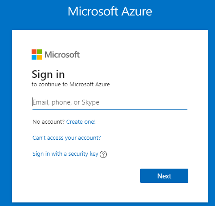Screen dimensions: 215x206
Task: Click the green square of Microsoft logo
Action: [x=39, y=52]
